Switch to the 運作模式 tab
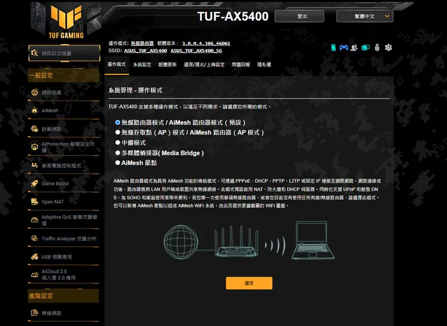The image size is (447, 326). (117, 65)
